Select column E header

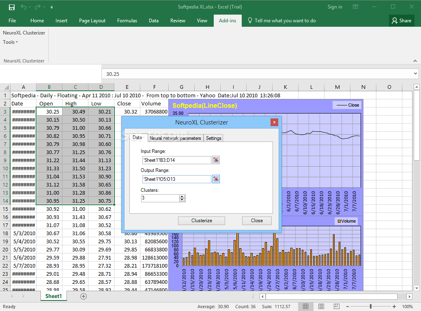(x=127, y=87)
